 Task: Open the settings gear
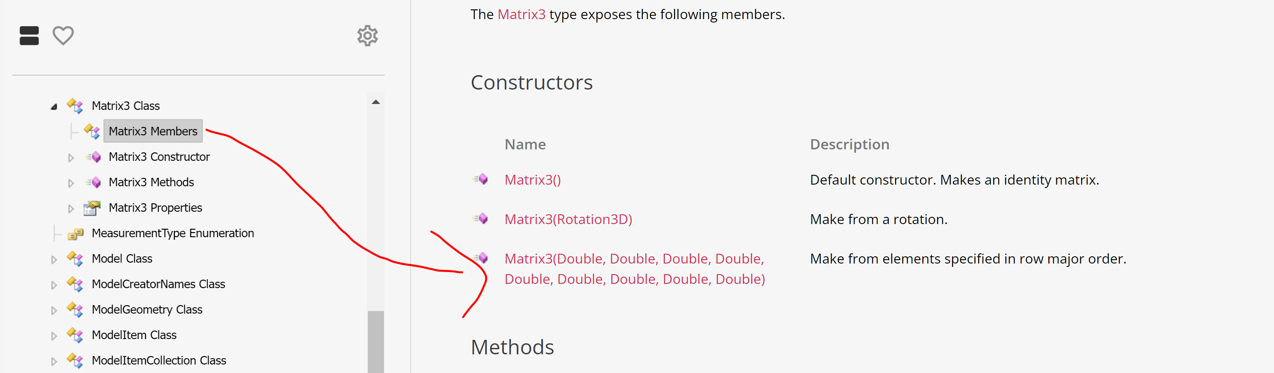(x=368, y=36)
